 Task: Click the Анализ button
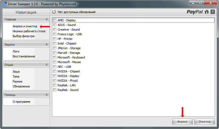tap(182, 122)
